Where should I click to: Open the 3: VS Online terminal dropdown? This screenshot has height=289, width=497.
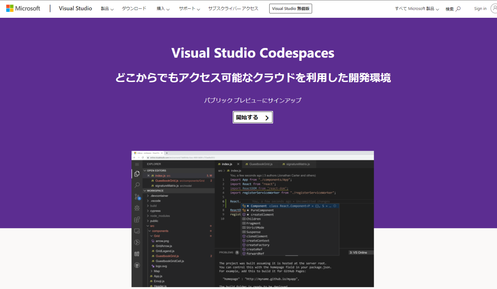coord(361,253)
